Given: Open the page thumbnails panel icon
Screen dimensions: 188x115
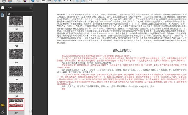Looking at the screenshot, I should point(3,8).
